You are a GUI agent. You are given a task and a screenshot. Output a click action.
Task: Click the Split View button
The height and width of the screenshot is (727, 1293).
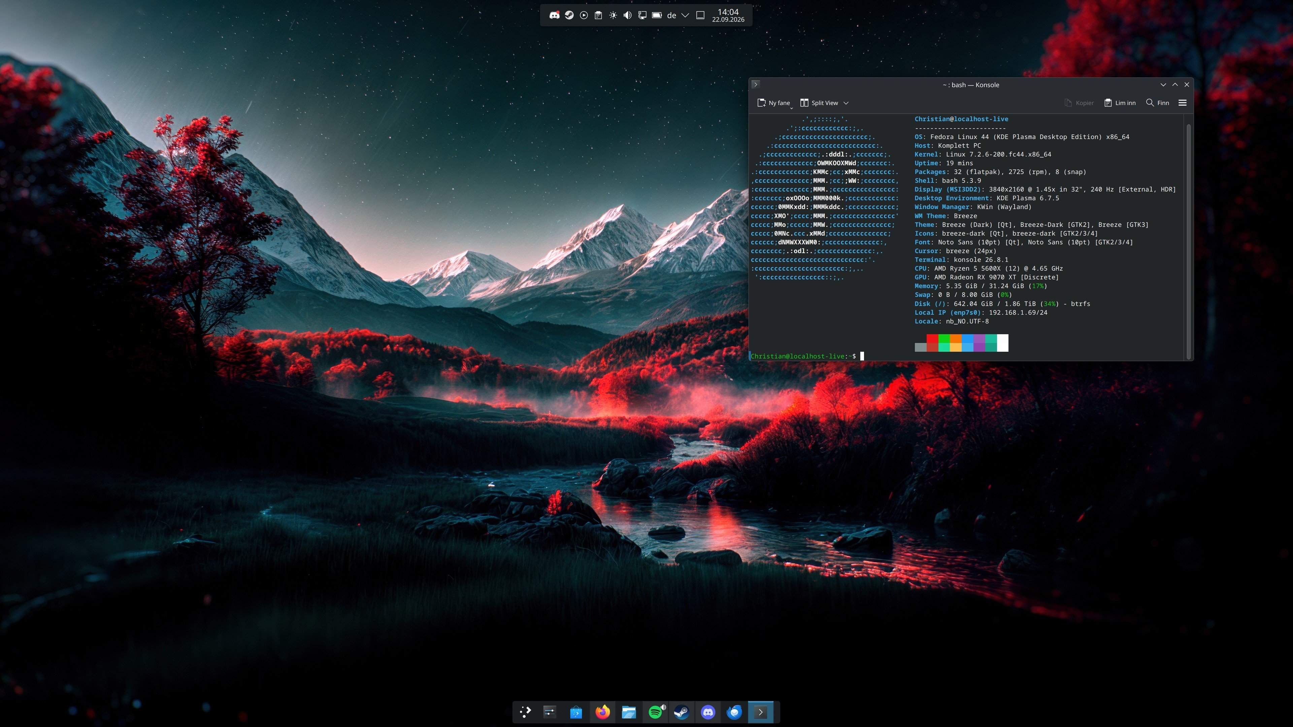[819, 102]
